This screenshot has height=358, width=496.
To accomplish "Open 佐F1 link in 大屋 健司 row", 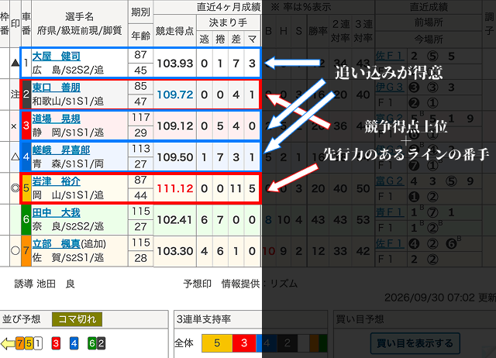I will [x=389, y=56].
